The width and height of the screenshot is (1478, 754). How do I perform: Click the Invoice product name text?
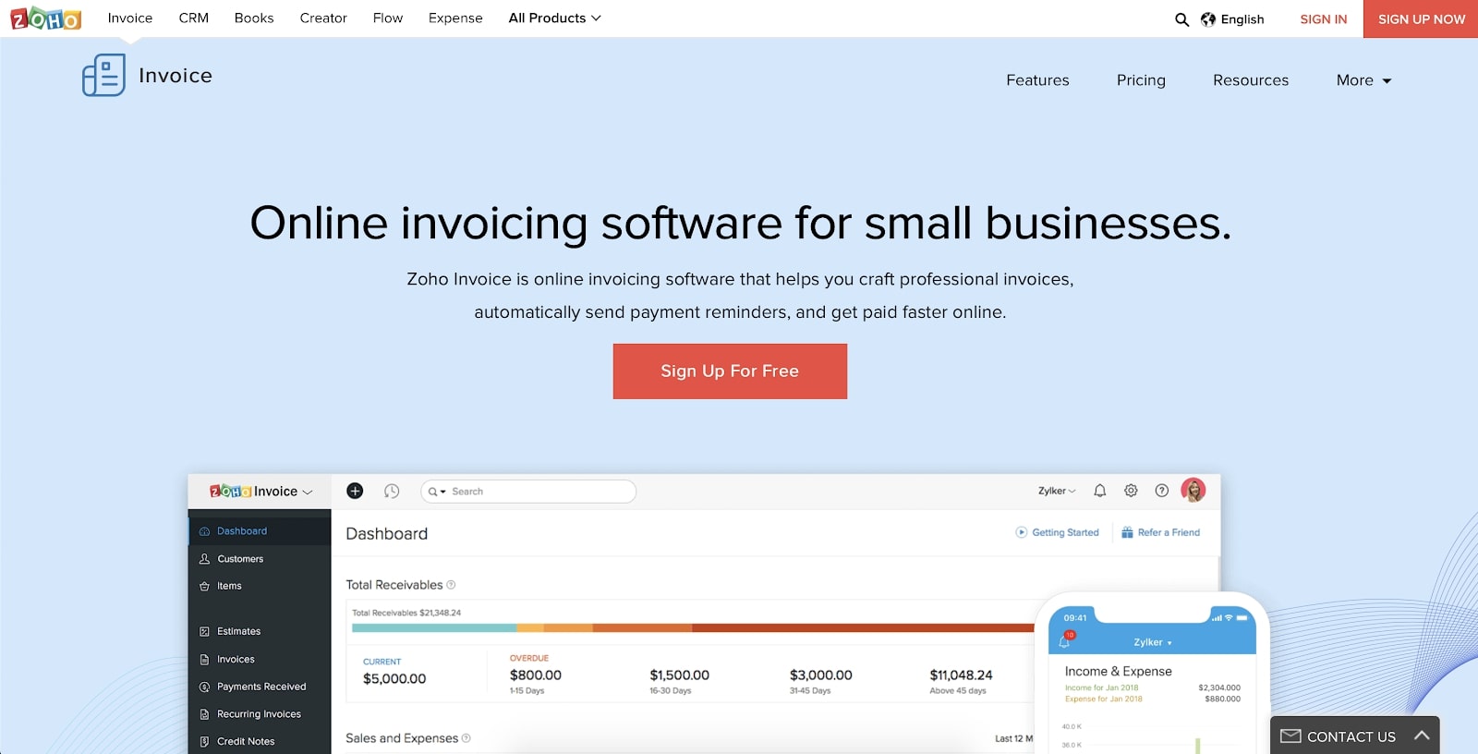[176, 76]
